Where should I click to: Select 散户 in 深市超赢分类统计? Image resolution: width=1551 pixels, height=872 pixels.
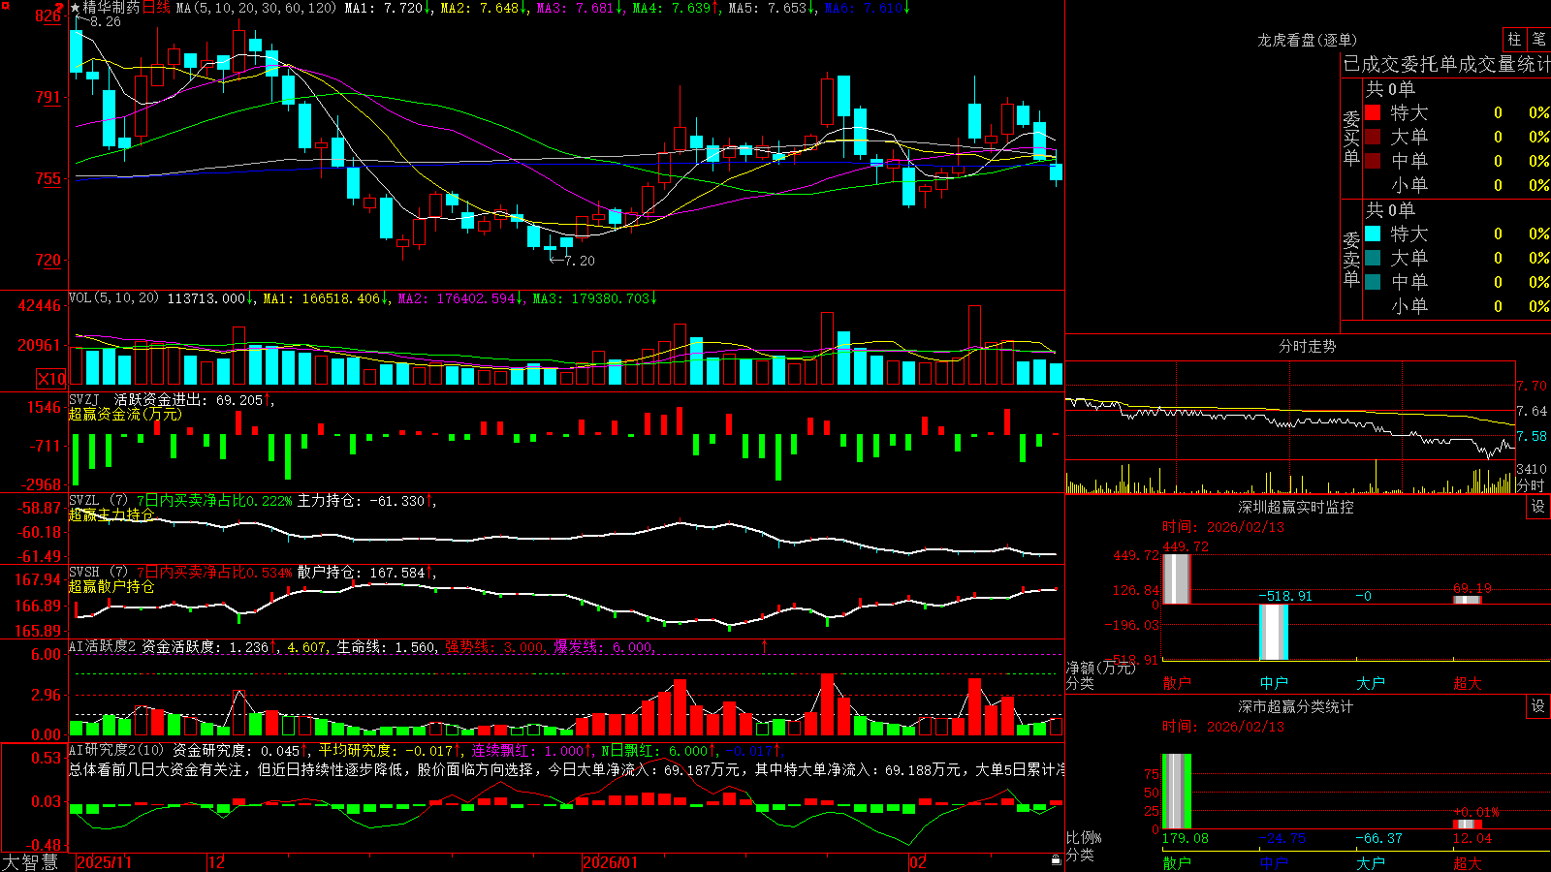click(1177, 862)
